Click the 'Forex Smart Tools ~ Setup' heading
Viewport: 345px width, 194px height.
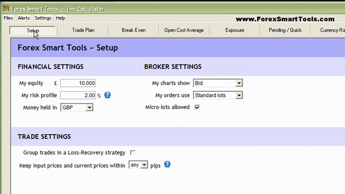[x=68, y=48]
